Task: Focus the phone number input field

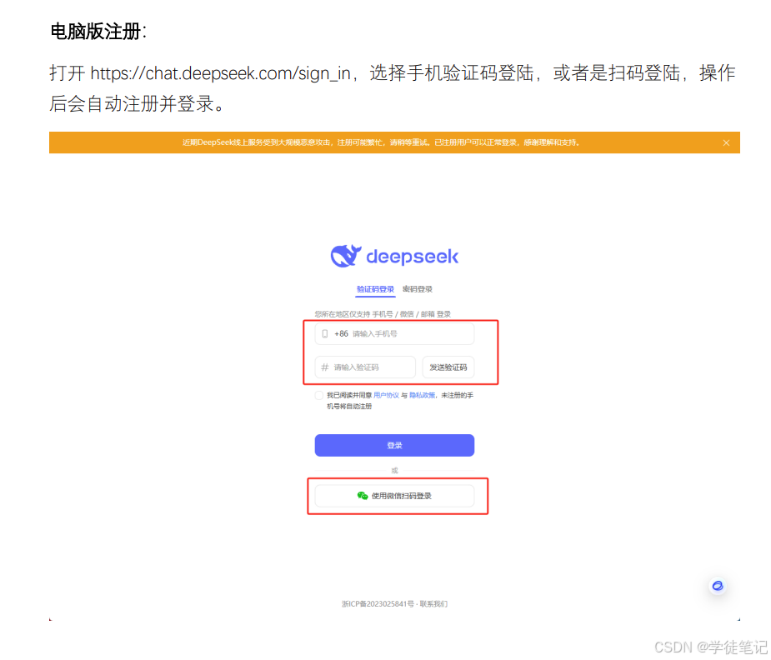Action: pos(394,333)
